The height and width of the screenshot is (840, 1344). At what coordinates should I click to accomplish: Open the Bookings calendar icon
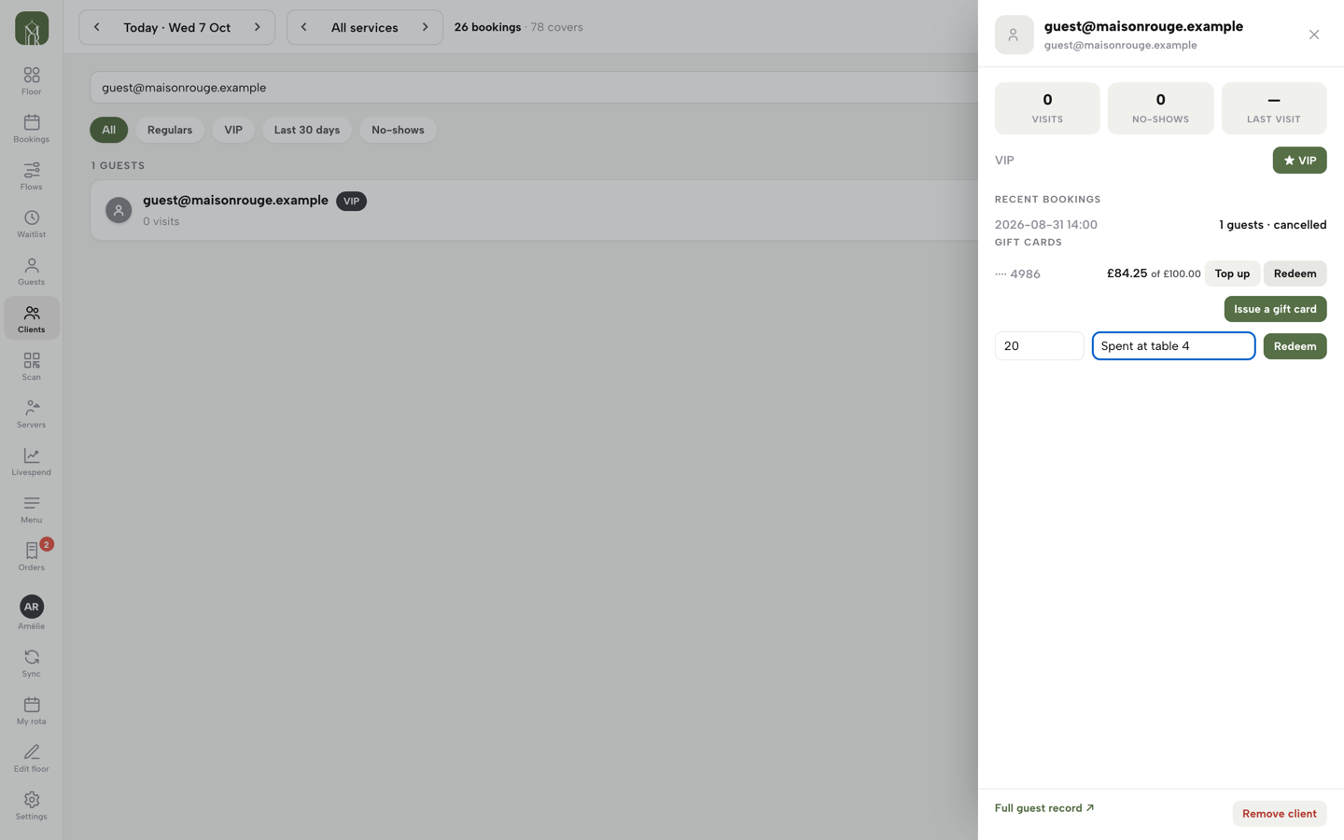(32, 129)
